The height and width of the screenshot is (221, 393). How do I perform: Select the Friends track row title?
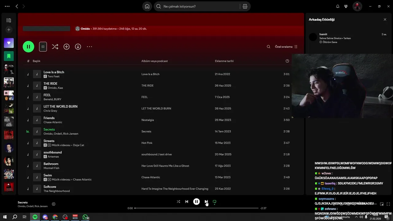coord(49,118)
